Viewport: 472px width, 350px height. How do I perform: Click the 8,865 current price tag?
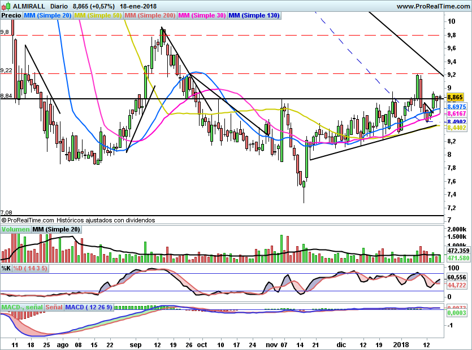coord(455,97)
